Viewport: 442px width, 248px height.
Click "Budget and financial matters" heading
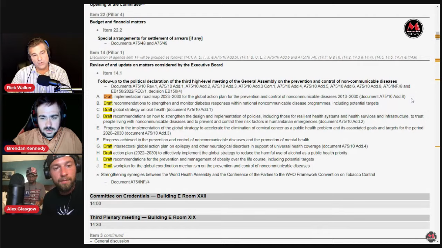coord(118,22)
